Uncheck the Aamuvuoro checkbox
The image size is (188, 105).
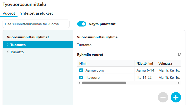[81, 70]
